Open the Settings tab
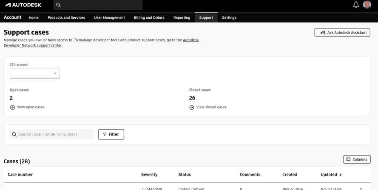 229,17
